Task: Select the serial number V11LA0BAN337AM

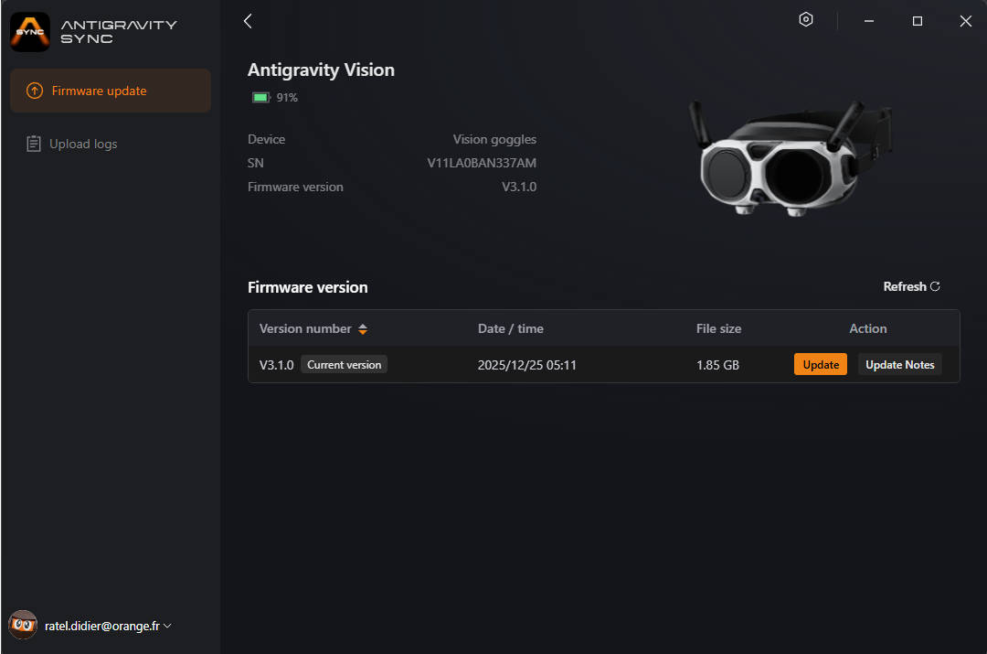Action: point(482,163)
